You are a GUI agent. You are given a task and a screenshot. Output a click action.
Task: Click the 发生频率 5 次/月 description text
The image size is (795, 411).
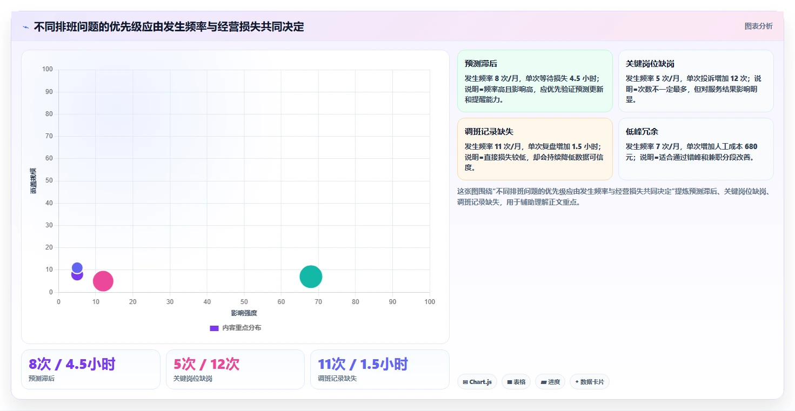[x=694, y=89]
